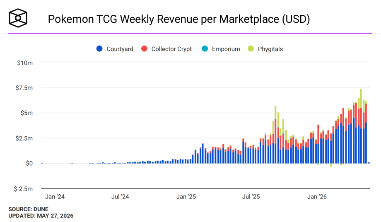Screen dimensions: 381x222
Task: Click the $10m y-axis label
Action: click(x=25, y=63)
